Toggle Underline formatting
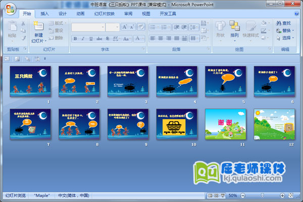 pos(91,38)
